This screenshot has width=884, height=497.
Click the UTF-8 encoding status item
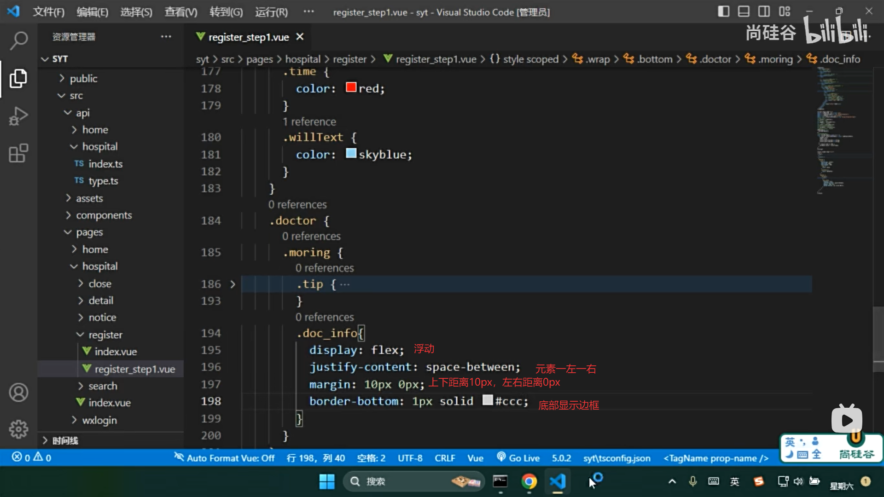click(410, 458)
